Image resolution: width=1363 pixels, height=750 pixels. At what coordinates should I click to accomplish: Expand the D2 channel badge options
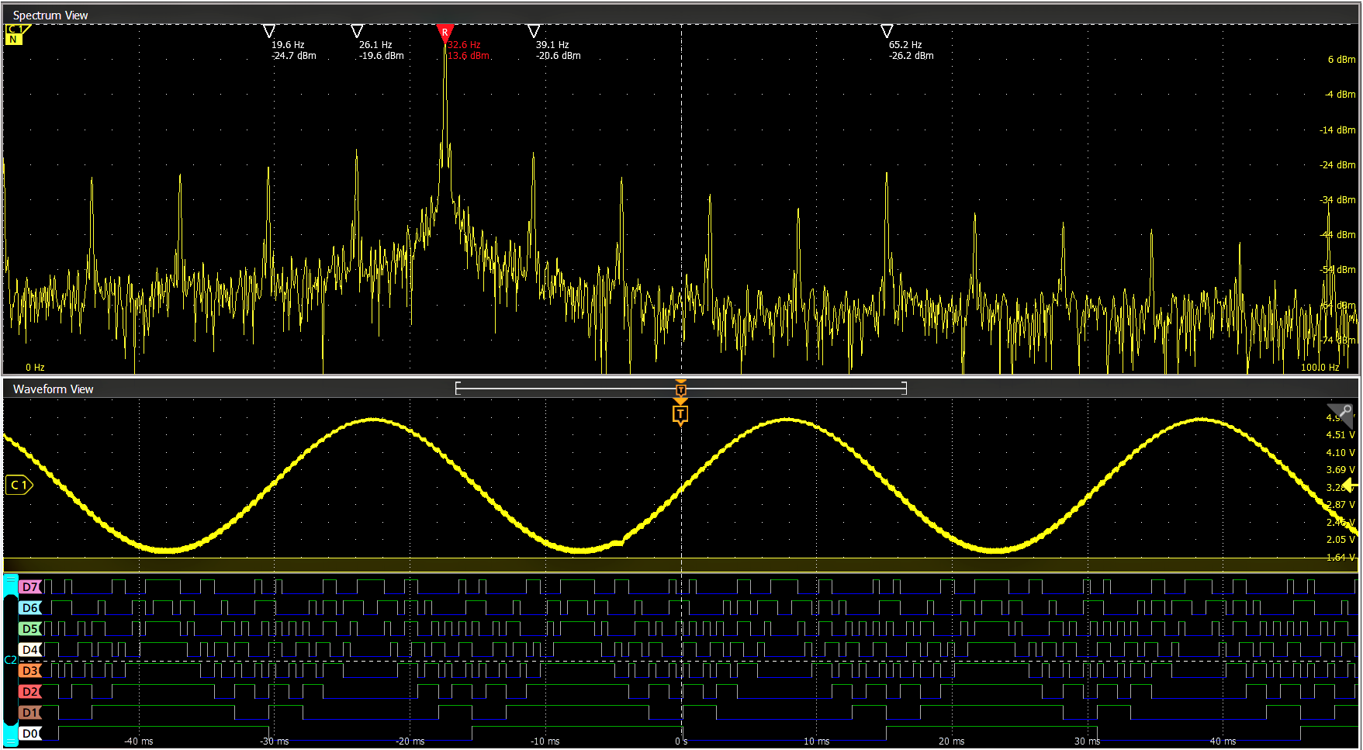(x=31, y=691)
